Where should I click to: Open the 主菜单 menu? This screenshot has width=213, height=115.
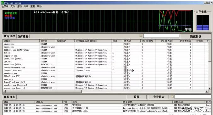tap(5, 6)
